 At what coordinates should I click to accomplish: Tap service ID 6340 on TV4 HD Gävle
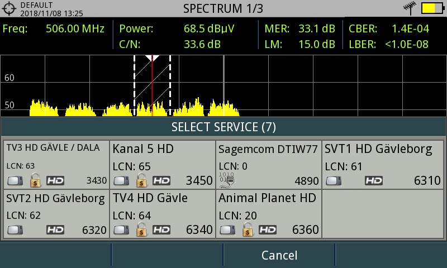click(x=199, y=229)
